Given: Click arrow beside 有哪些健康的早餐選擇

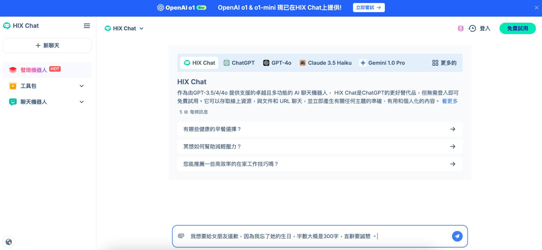Looking at the screenshot, I should [x=453, y=129].
